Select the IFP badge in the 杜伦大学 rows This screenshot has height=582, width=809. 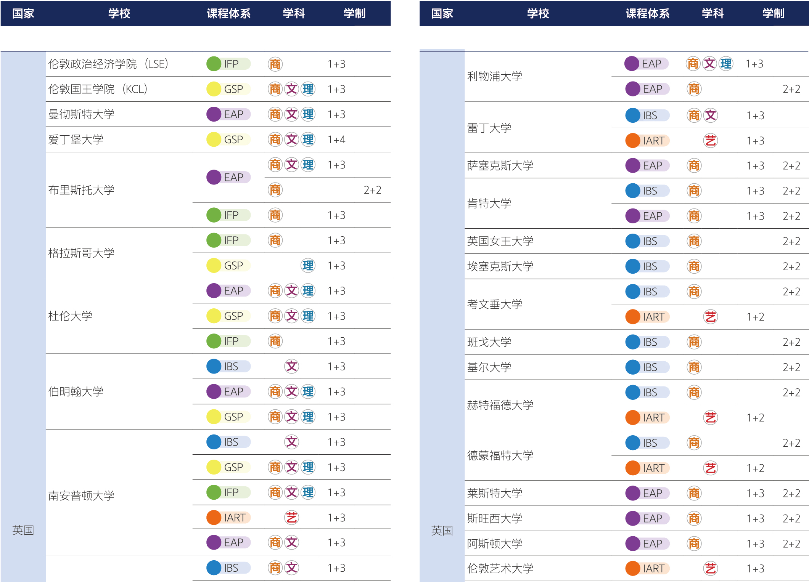tap(228, 341)
